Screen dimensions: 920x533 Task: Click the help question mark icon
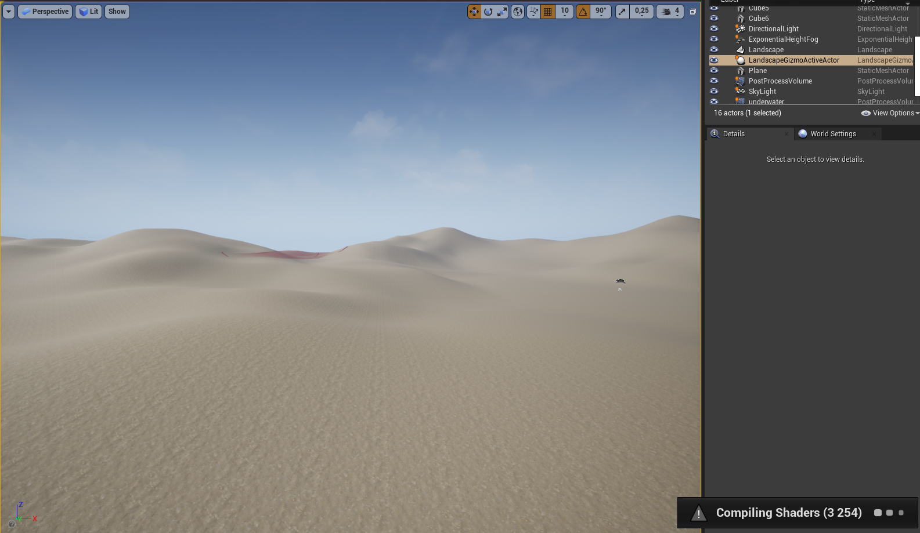(x=11, y=524)
